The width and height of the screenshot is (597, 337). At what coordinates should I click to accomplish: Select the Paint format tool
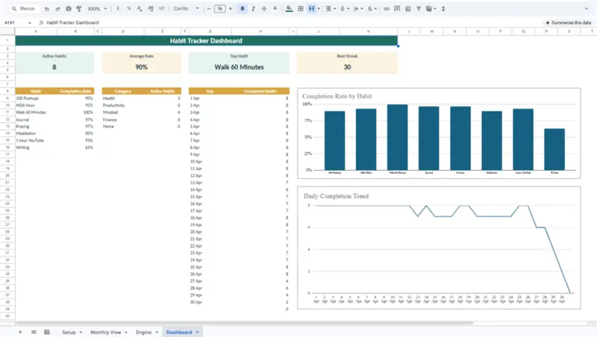79,9
